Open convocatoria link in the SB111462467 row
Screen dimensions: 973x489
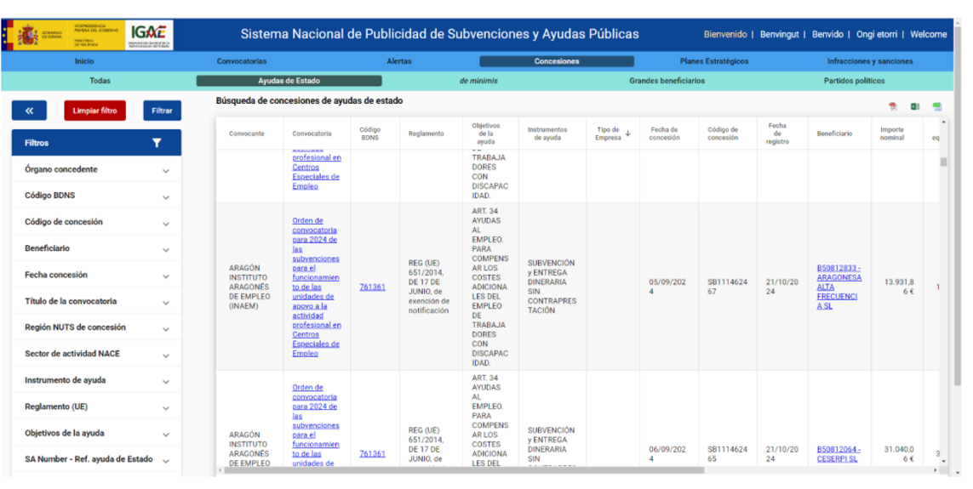[316, 287]
